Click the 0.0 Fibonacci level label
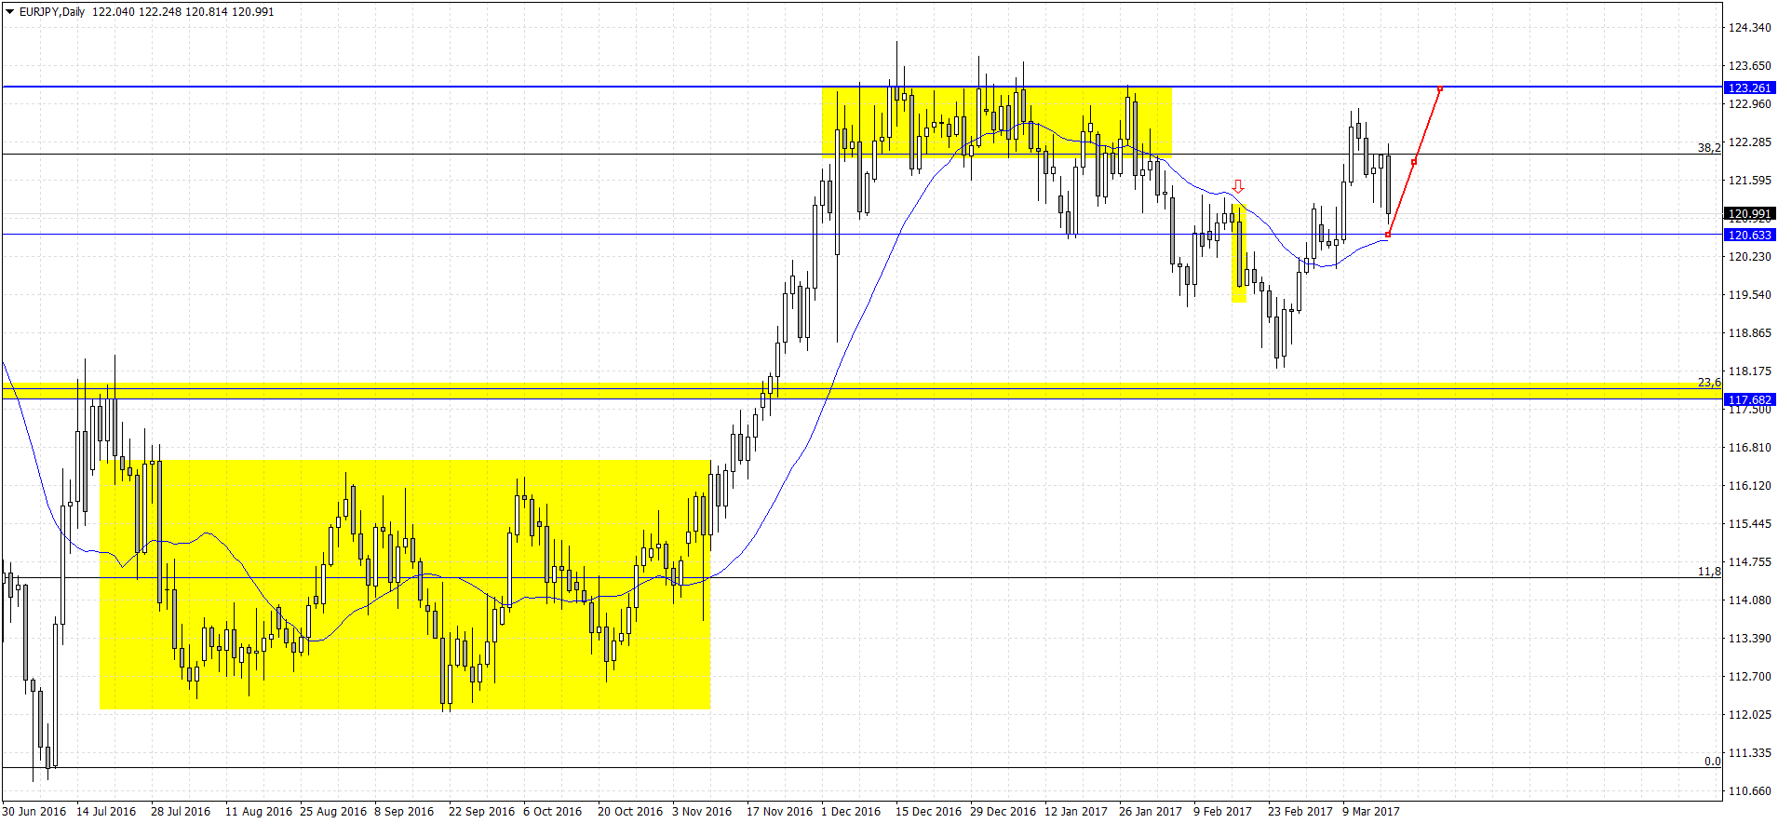 (x=1713, y=762)
